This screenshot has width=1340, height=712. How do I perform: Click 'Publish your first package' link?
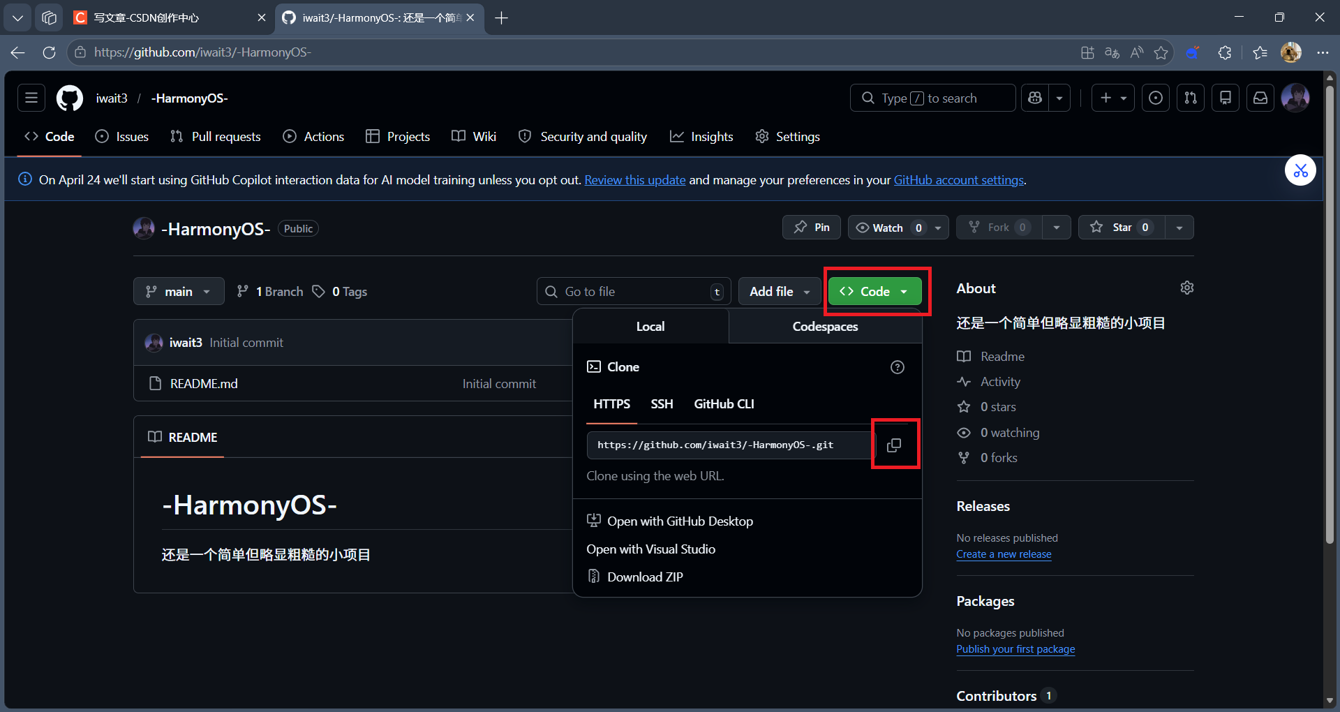tap(1015, 649)
